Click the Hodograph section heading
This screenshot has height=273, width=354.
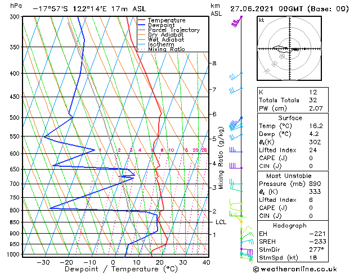[x=290, y=225]
